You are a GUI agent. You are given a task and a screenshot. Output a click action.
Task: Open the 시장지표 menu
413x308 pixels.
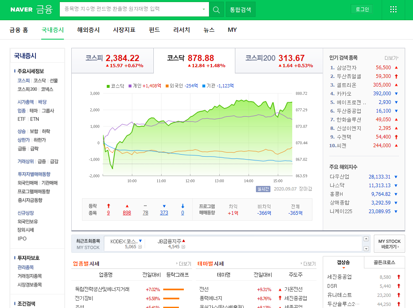124,30
